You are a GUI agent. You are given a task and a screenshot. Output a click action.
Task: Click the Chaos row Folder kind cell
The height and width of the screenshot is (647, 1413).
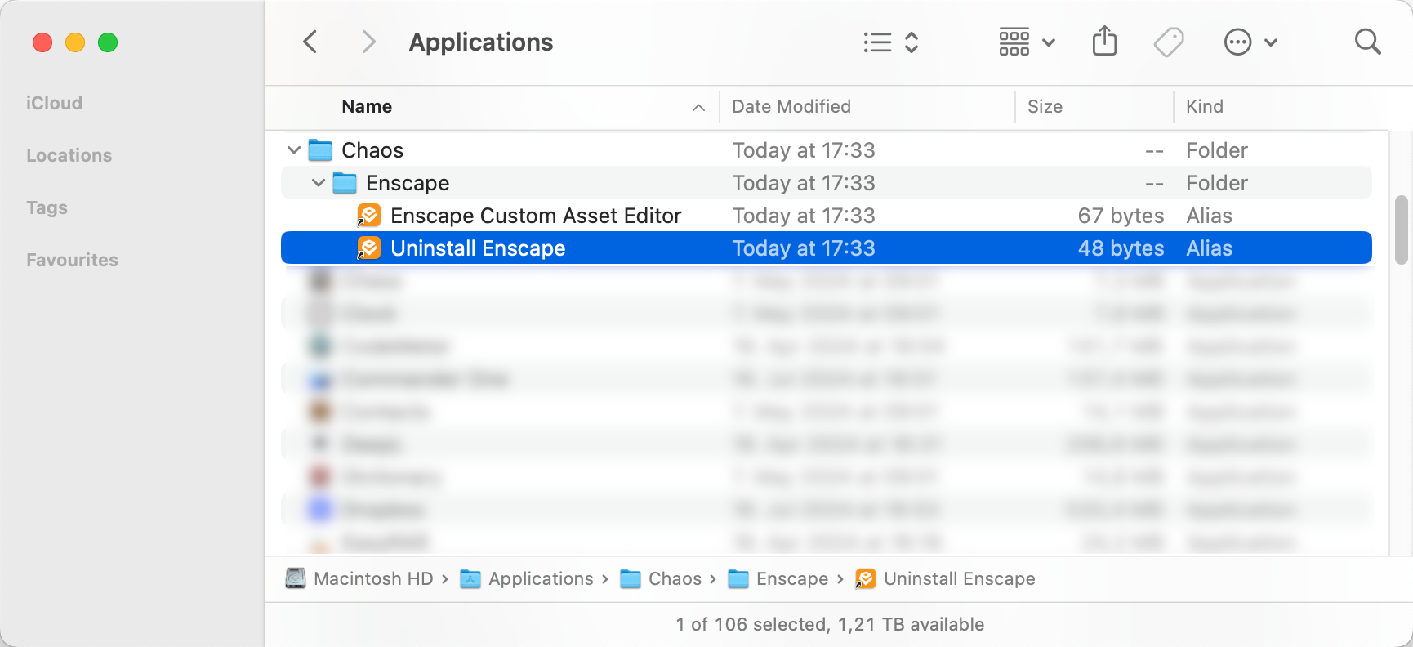point(1217,150)
